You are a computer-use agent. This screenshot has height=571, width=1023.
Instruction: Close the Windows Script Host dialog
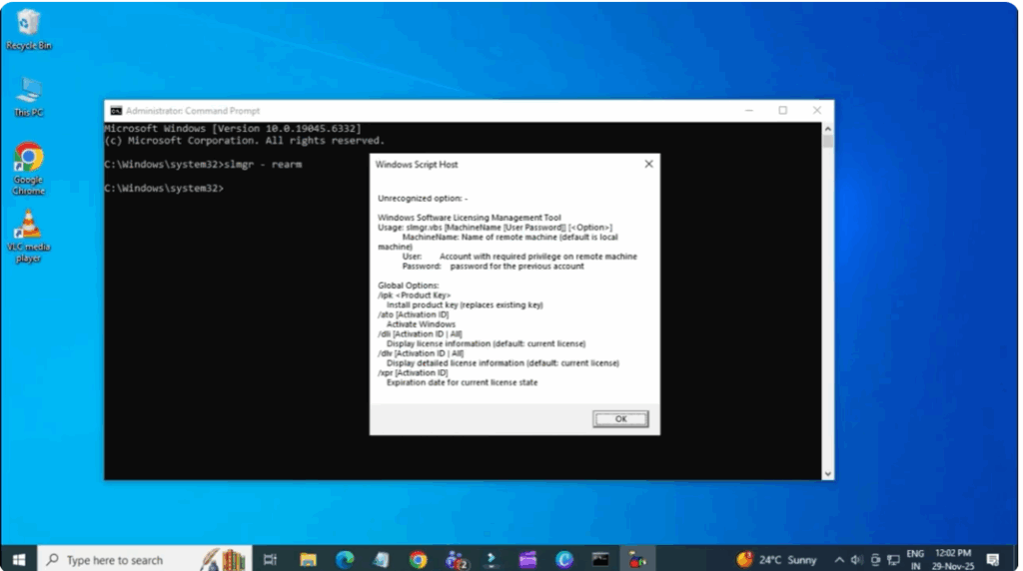[x=648, y=165]
